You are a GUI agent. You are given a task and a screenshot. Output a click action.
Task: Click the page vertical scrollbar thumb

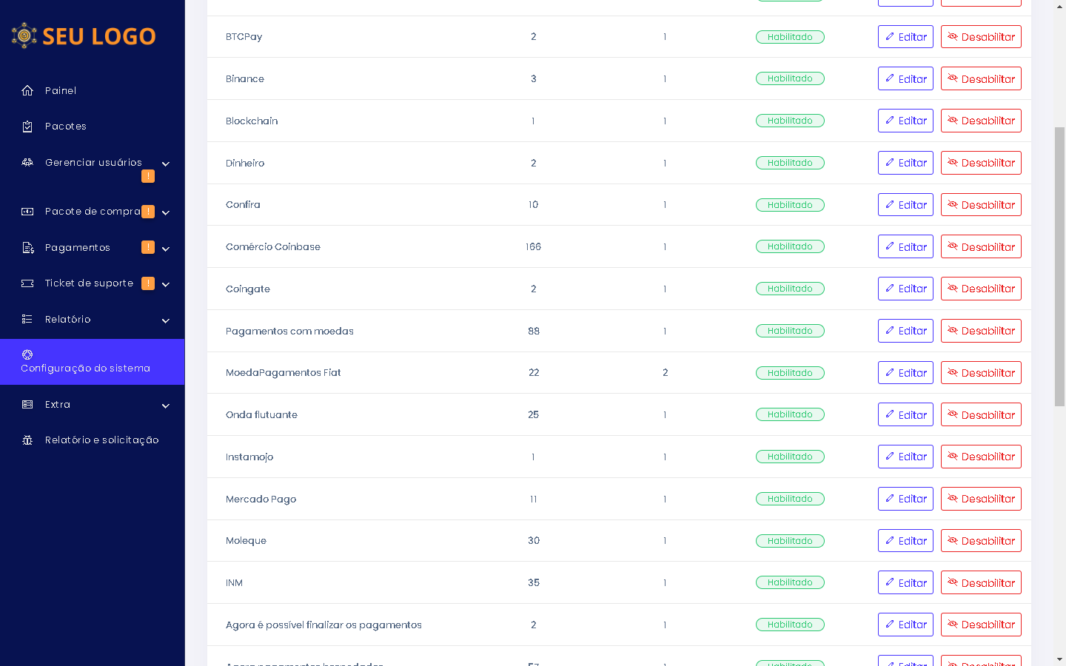click(x=1059, y=266)
